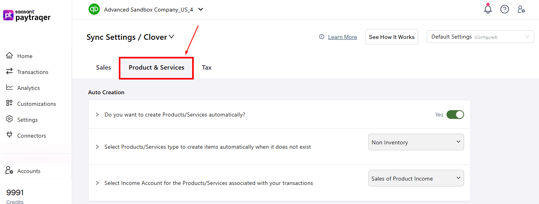Expand the create Products/Services automatically row
Viewport: 539px width, 204px height.
coord(97,115)
